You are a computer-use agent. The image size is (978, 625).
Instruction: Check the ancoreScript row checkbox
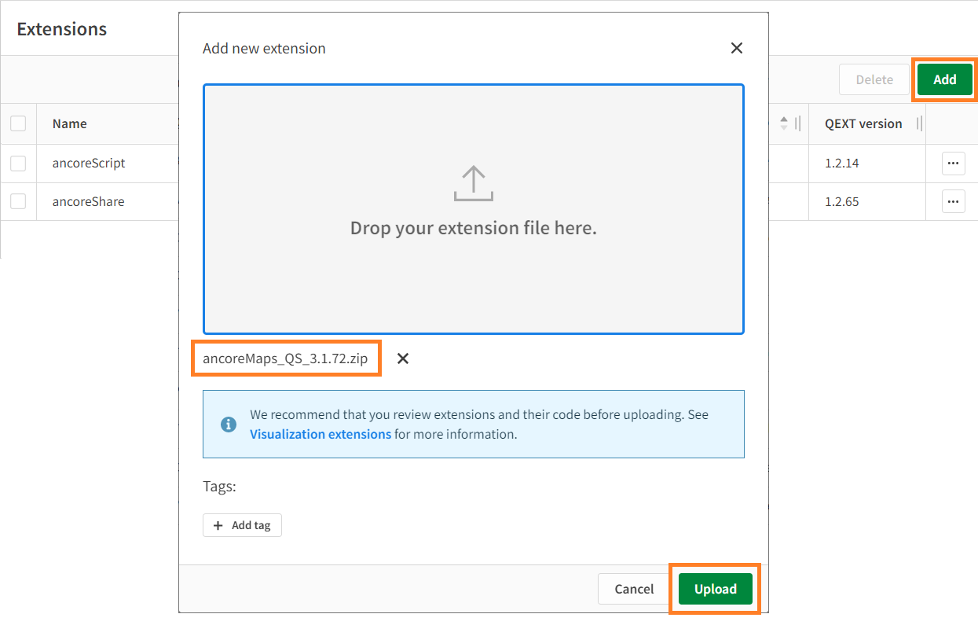coord(18,164)
